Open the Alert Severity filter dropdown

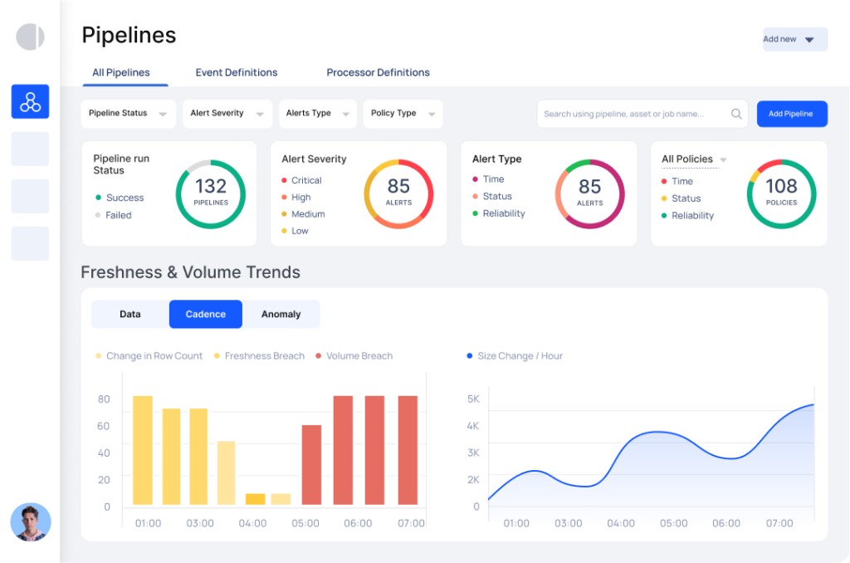[227, 114]
